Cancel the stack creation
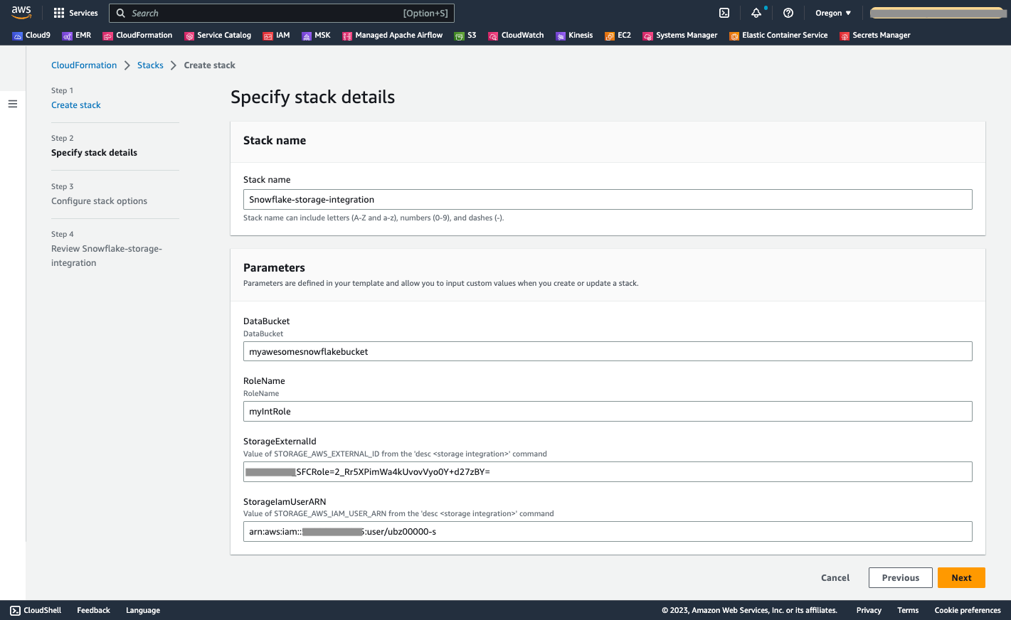Screen dimensions: 1011x620 coord(835,578)
